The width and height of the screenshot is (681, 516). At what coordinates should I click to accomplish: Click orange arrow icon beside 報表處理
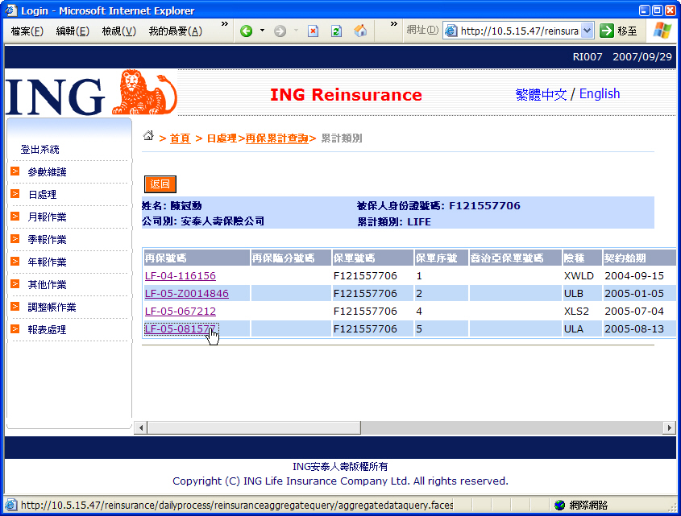tap(15, 329)
